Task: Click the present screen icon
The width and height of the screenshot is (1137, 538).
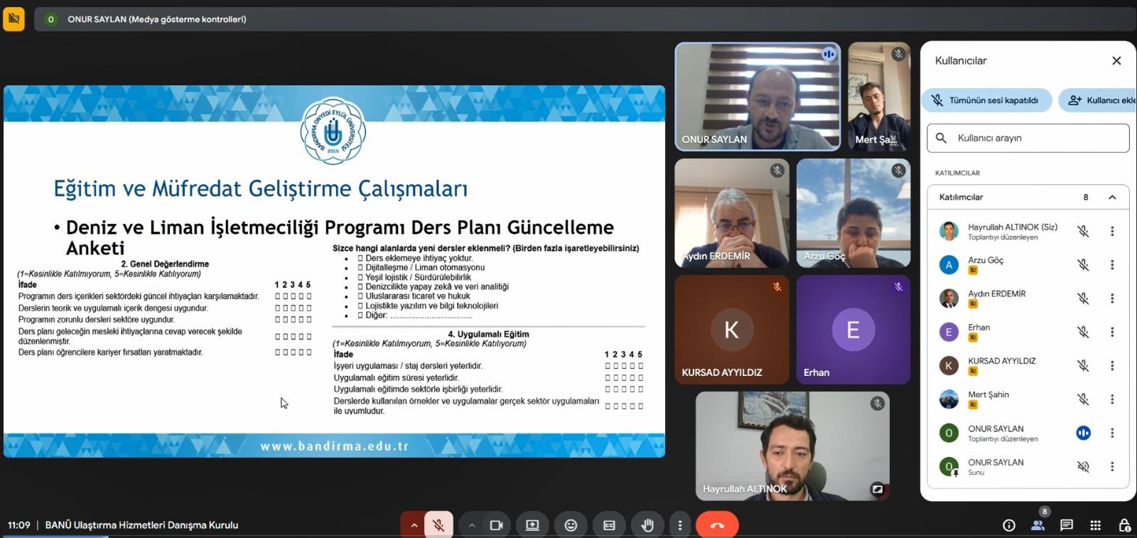Action: pos(532,525)
